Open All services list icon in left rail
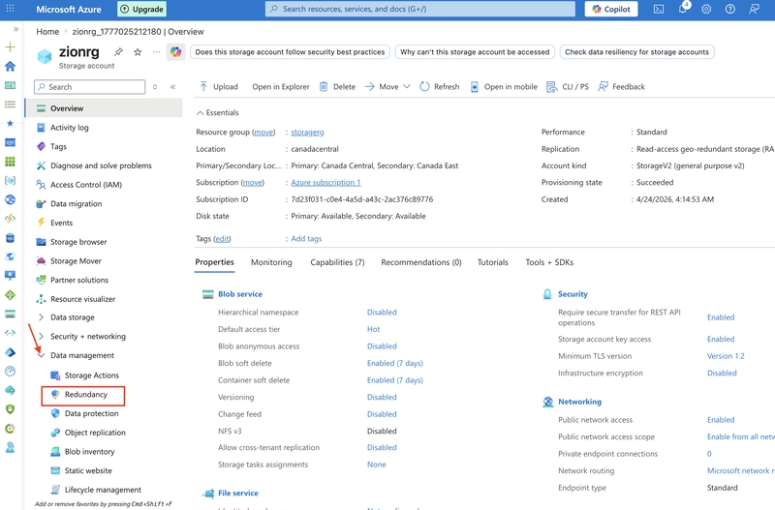 pyautogui.click(x=10, y=105)
